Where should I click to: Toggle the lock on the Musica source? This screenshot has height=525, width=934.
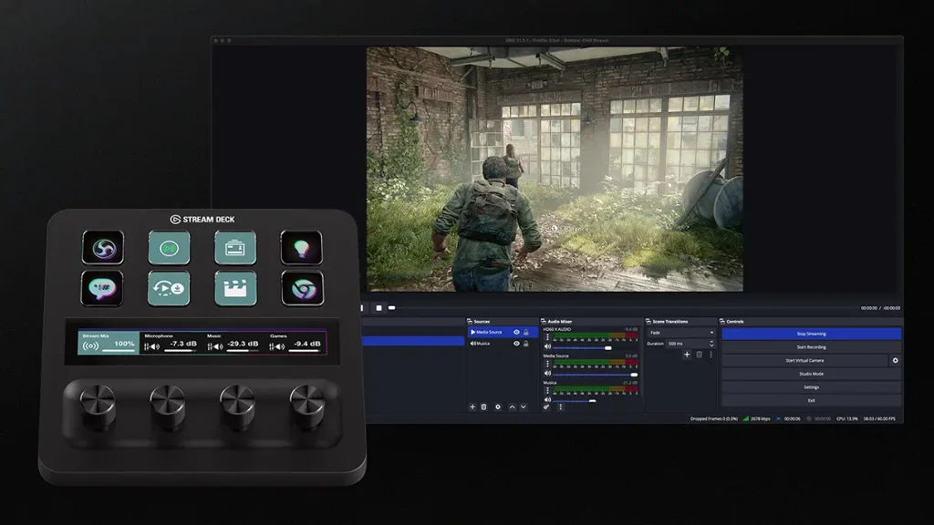click(526, 344)
